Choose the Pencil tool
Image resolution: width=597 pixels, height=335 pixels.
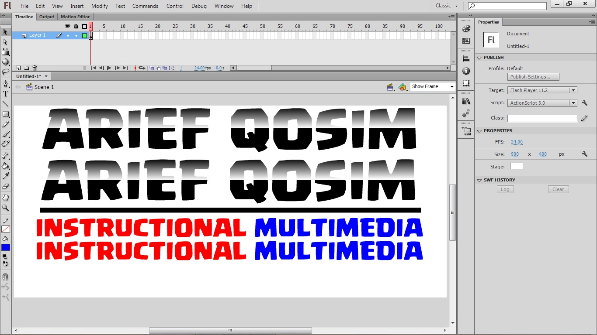(6, 124)
